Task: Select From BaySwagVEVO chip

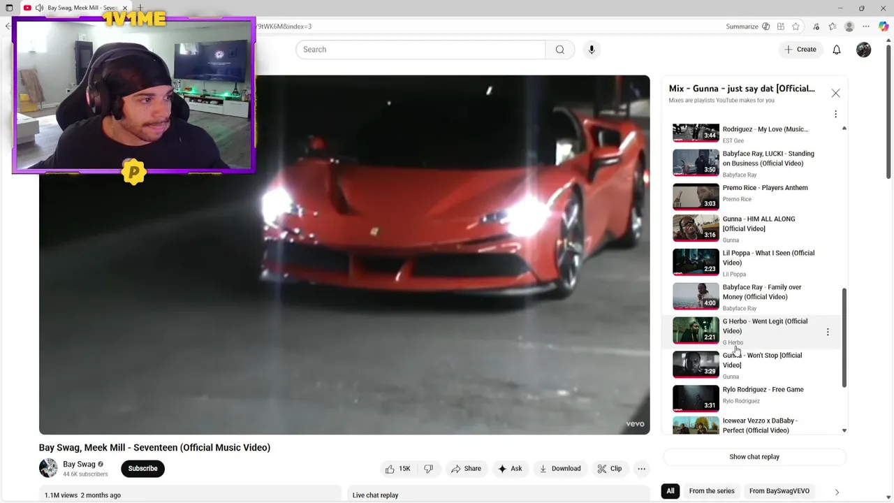Action: coord(779,491)
